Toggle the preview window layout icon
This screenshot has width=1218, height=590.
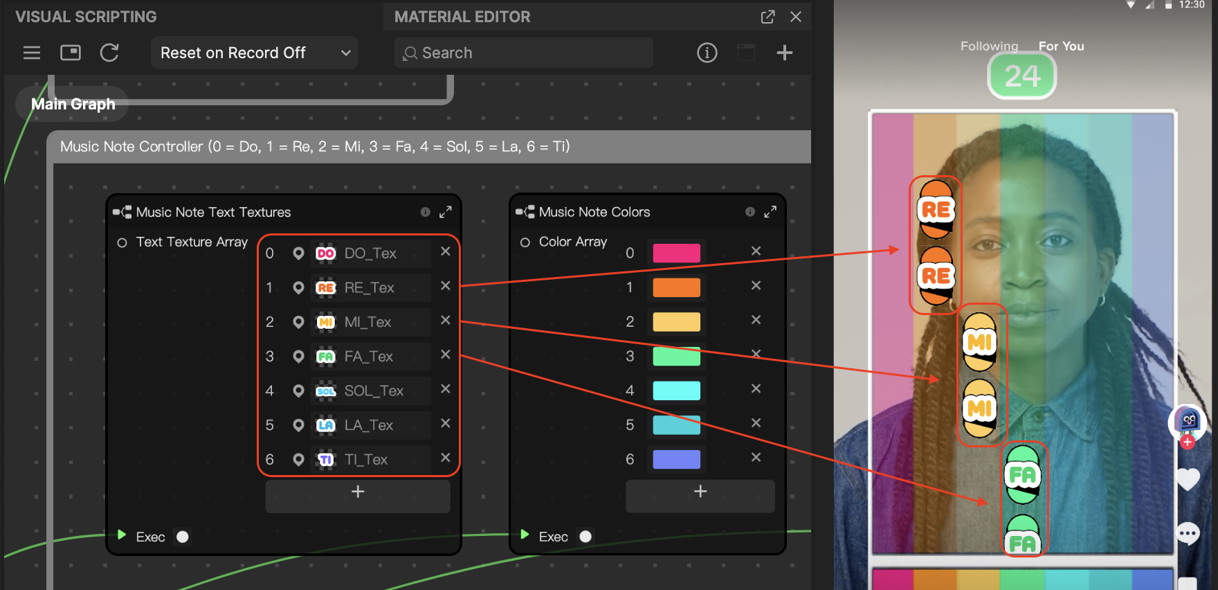pyautogui.click(x=71, y=53)
